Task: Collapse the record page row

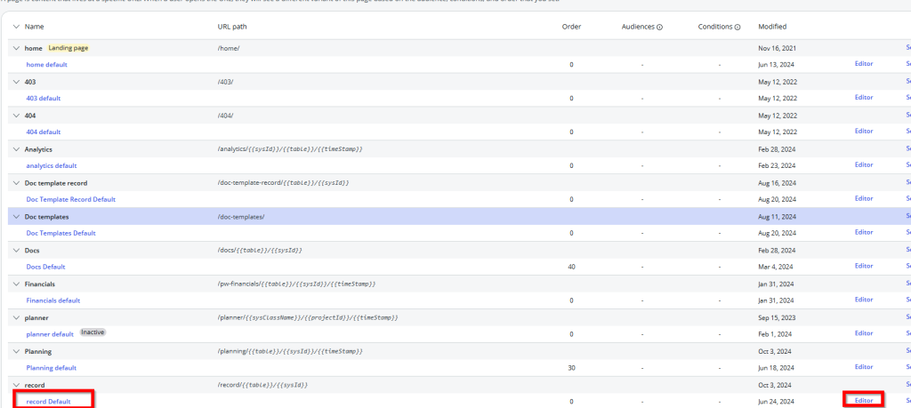Action: [x=16, y=385]
